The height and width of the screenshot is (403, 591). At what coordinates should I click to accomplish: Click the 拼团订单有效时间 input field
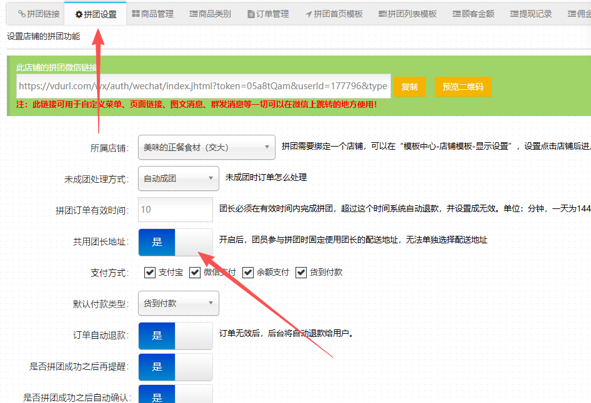coord(176,210)
